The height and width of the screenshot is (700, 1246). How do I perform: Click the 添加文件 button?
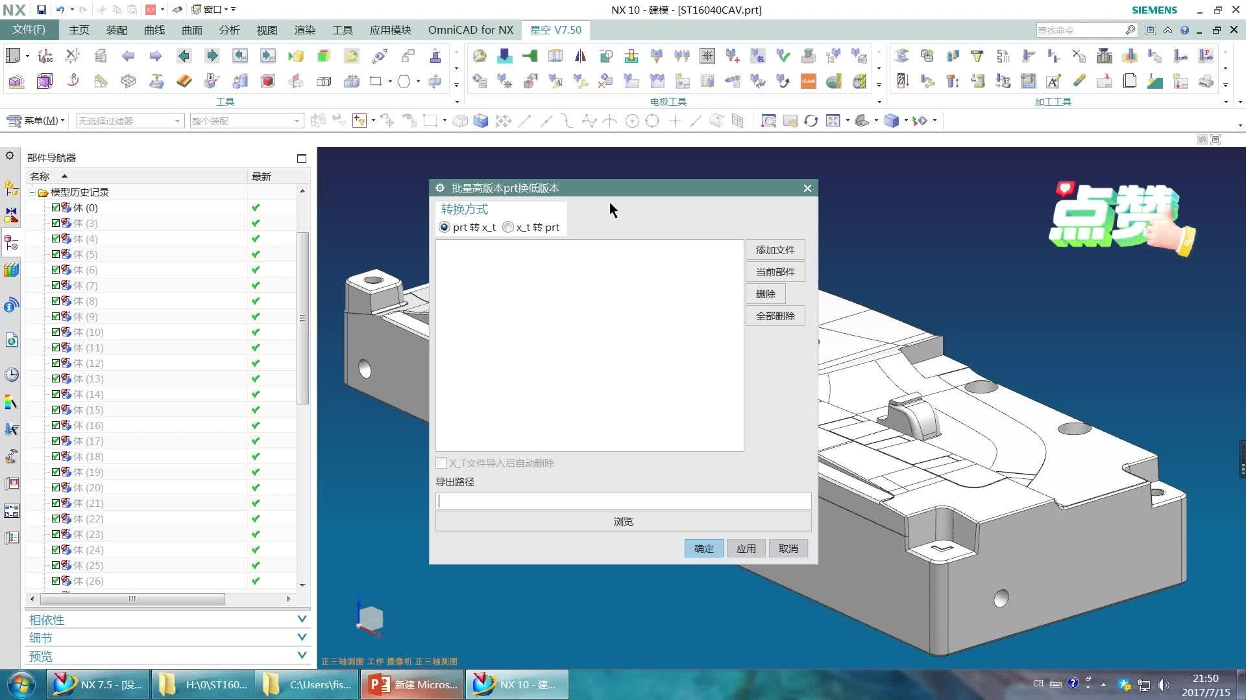click(775, 250)
